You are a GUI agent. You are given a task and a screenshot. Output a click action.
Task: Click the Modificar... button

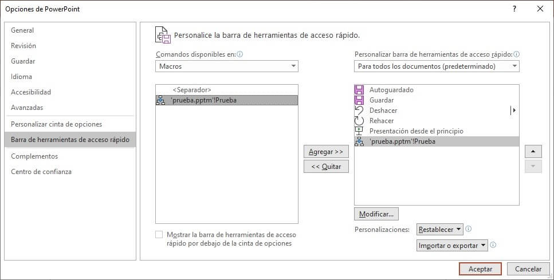tap(376, 214)
